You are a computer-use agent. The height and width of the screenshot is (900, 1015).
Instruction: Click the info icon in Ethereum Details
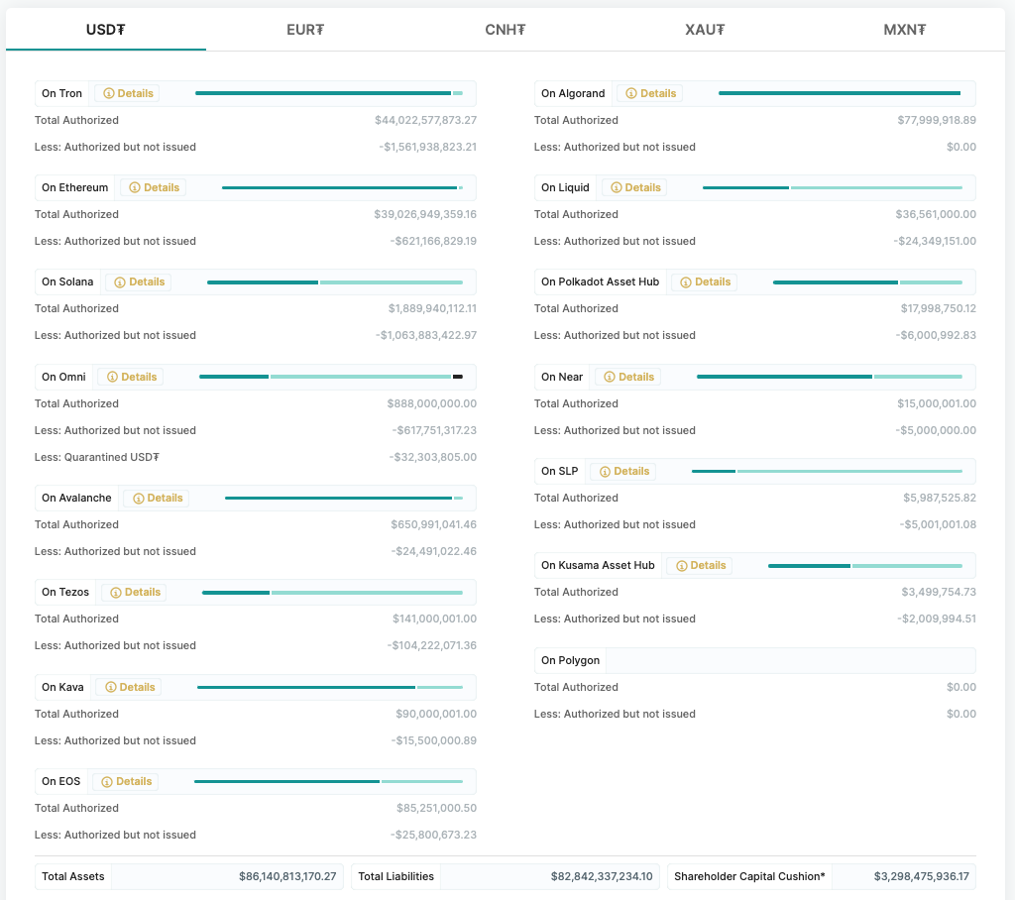click(x=135, y=187)
